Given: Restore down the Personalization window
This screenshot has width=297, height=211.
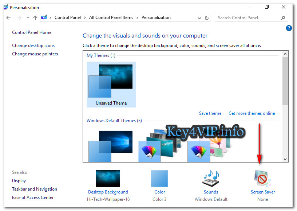Looking at the screenshot, I should pos(267,7).
